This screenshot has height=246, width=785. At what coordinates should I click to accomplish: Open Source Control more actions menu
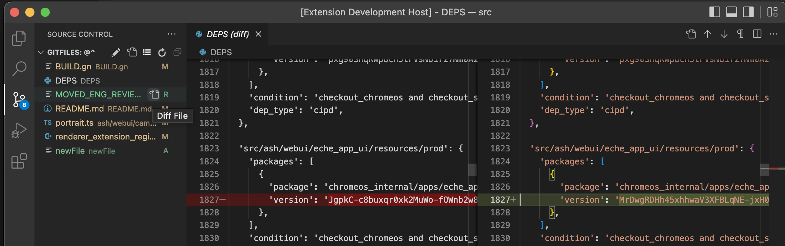172,34
